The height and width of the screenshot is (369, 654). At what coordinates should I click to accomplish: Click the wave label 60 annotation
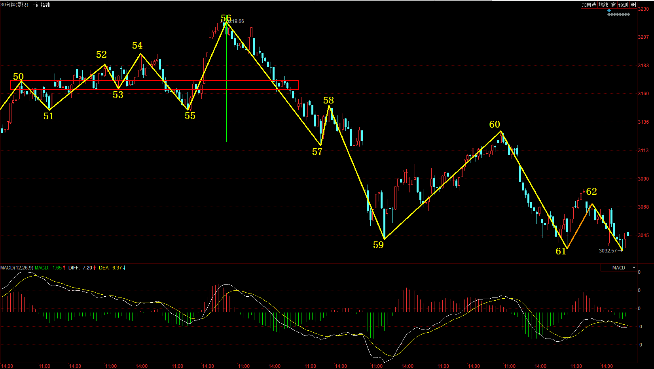tap(495, 124)
